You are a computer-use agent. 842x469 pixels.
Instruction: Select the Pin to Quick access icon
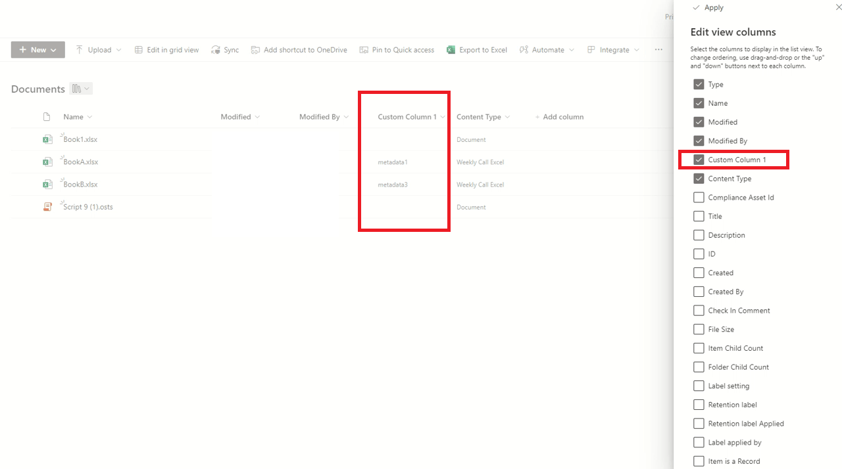coord(363,49)
